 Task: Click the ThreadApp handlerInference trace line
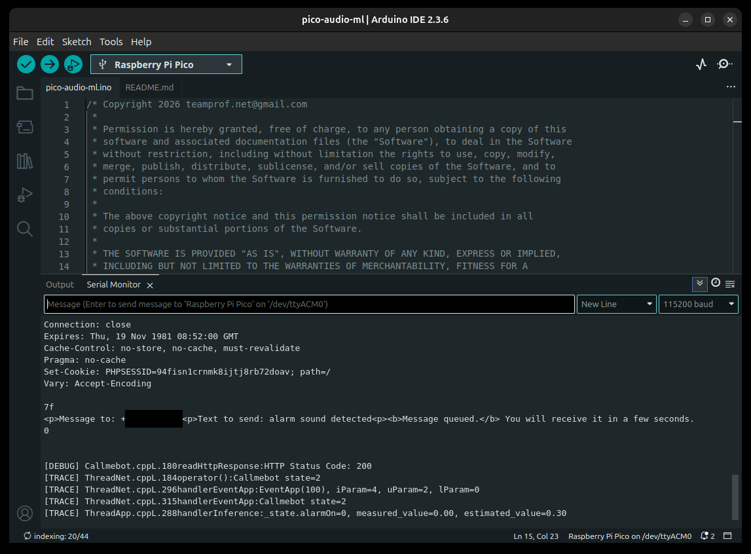click(x=305, y=513)
